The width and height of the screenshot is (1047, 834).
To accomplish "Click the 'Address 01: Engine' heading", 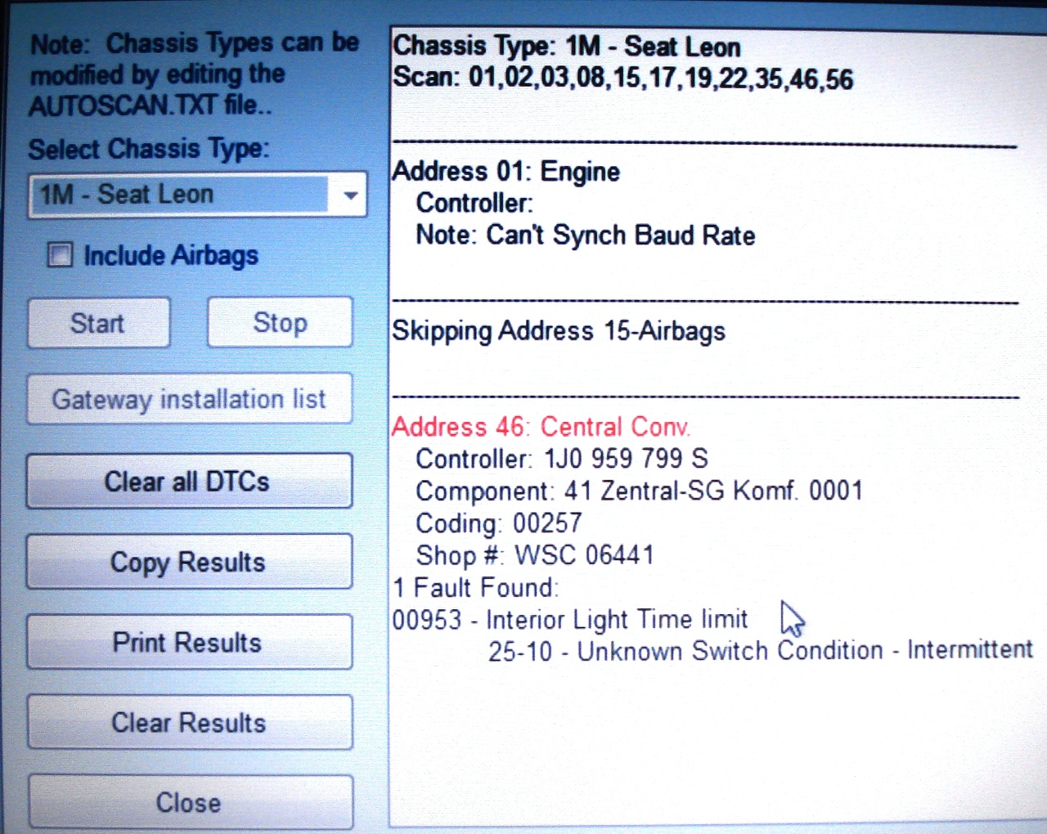I will point(506,172).
